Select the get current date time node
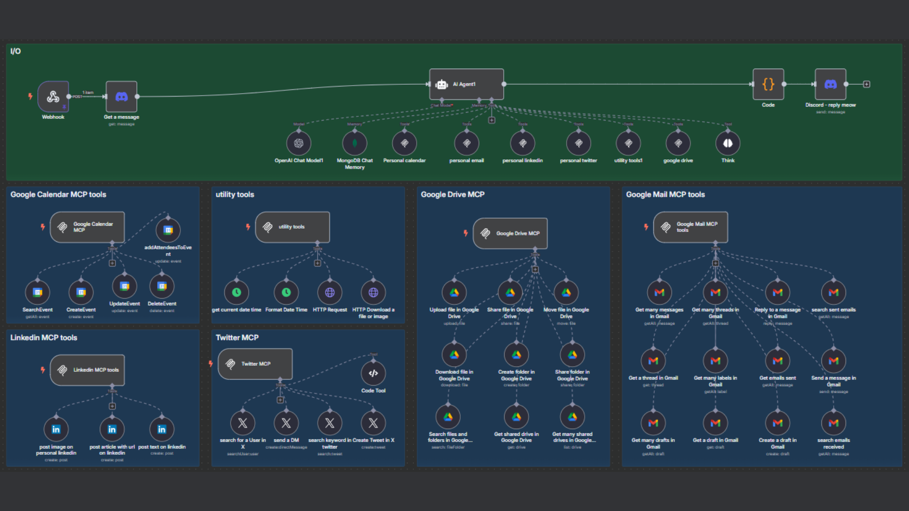 pyautogui.click(x=236, y=292)
